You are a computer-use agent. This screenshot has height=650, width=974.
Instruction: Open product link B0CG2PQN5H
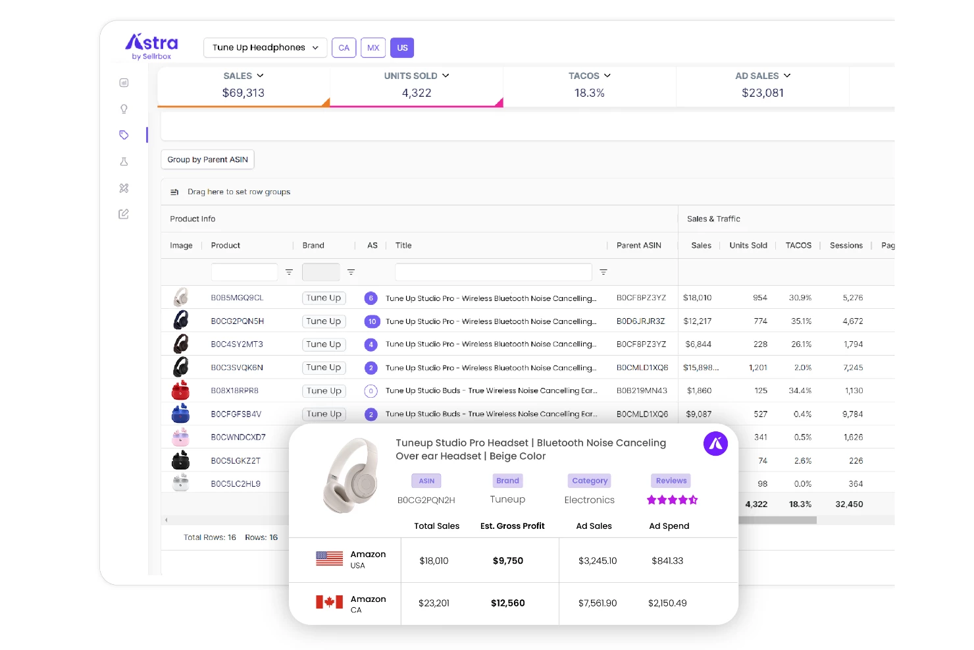click(238, 321)
